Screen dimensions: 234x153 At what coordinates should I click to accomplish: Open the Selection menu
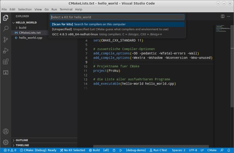point(25,10)
